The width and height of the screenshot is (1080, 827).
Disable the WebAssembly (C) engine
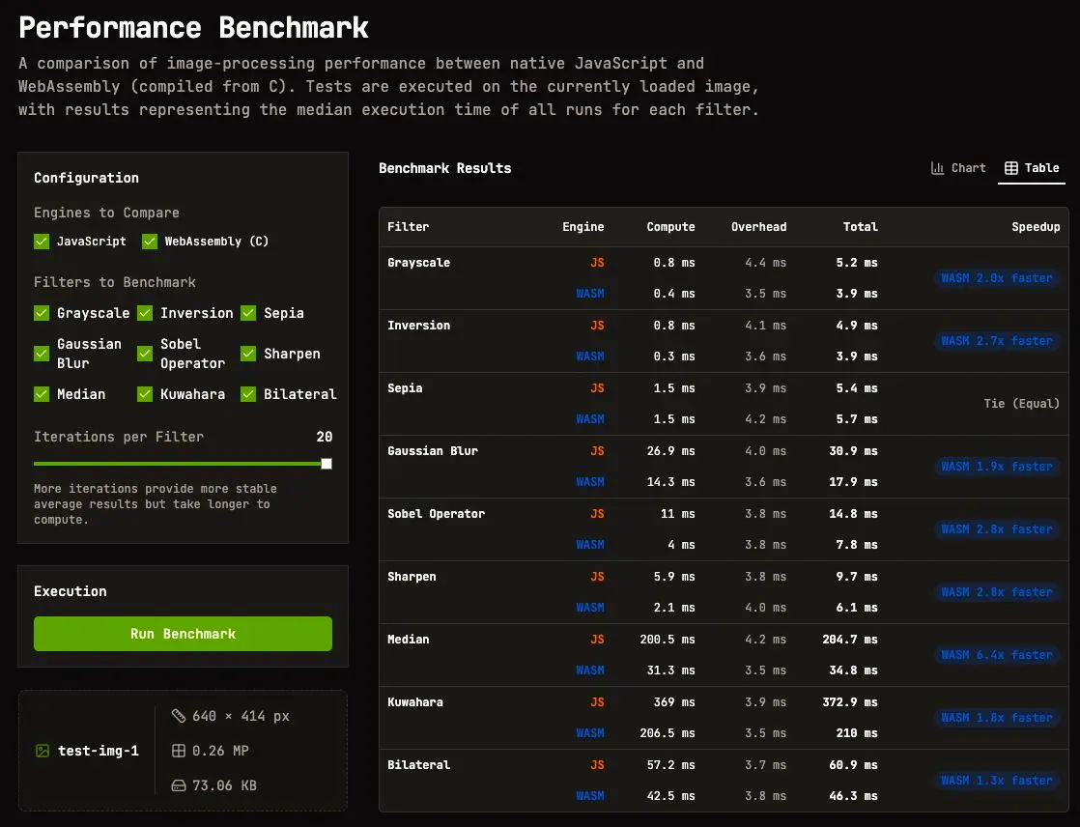[150, 241]
